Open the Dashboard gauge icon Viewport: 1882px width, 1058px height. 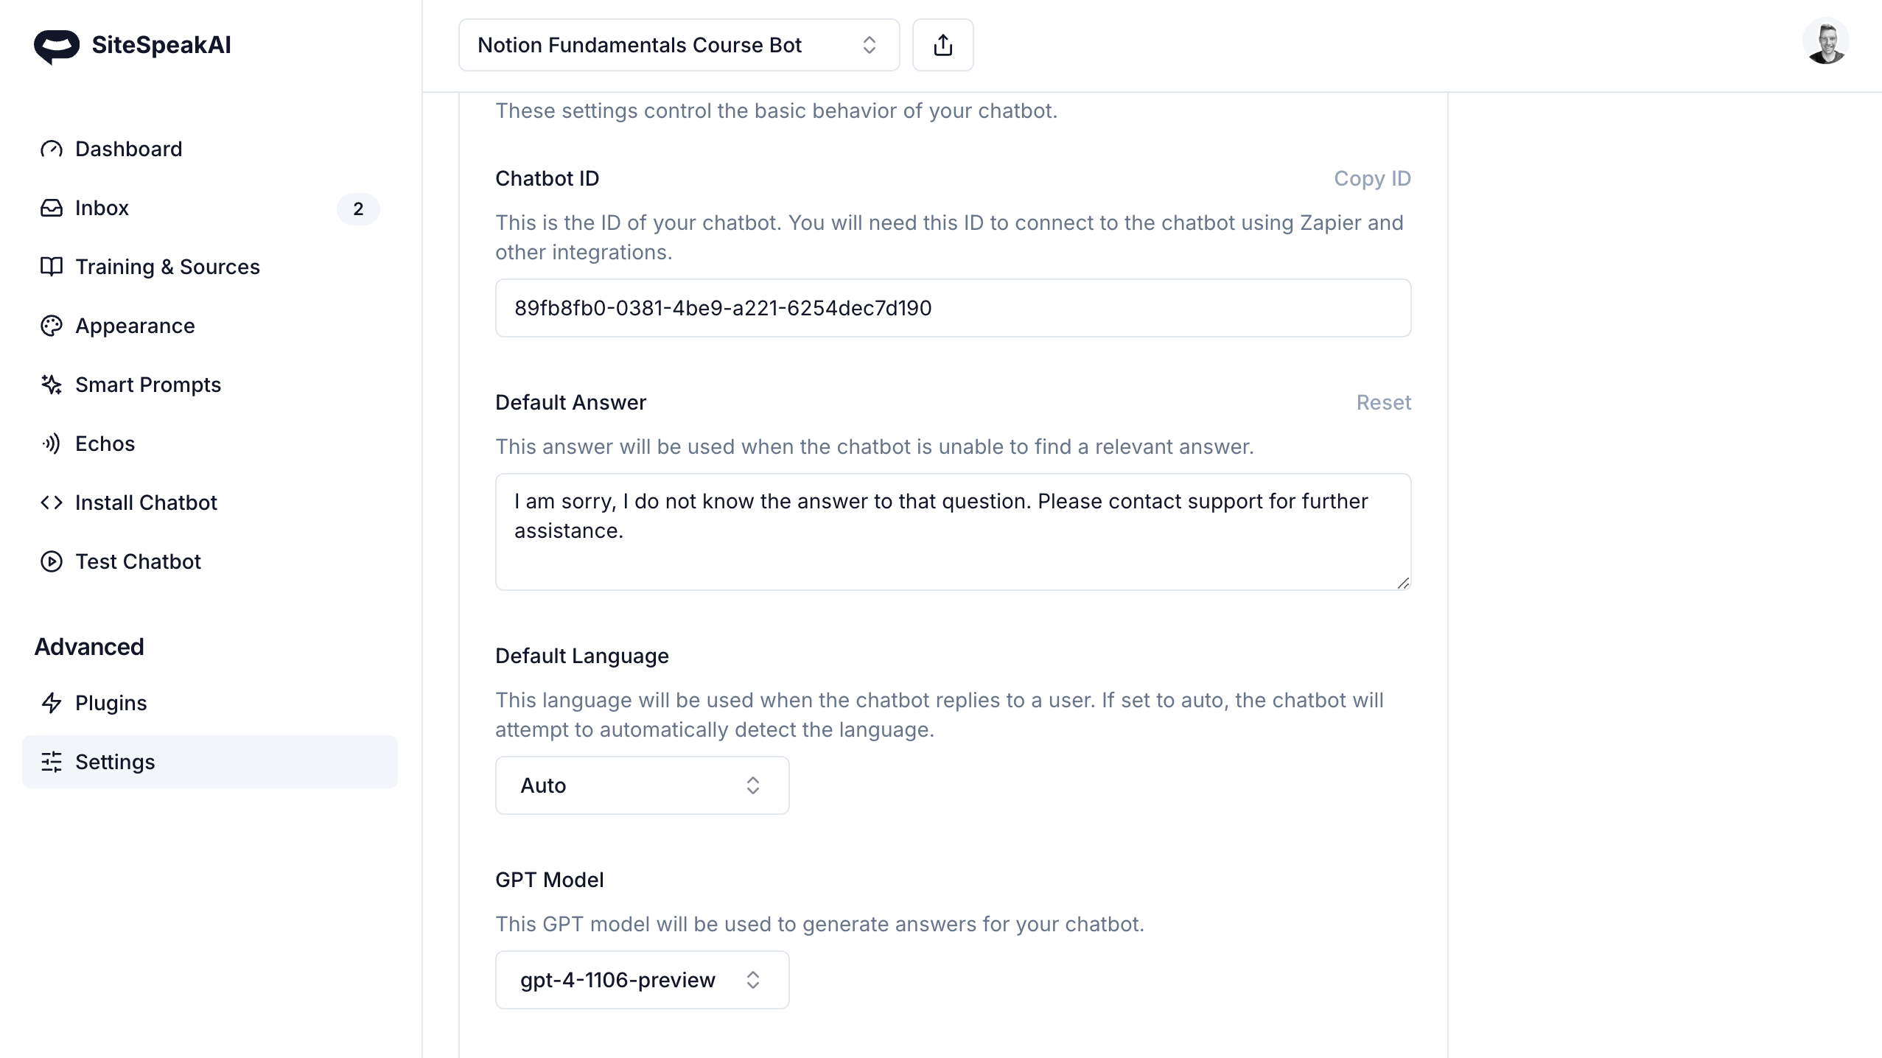(x=52, y=149)
